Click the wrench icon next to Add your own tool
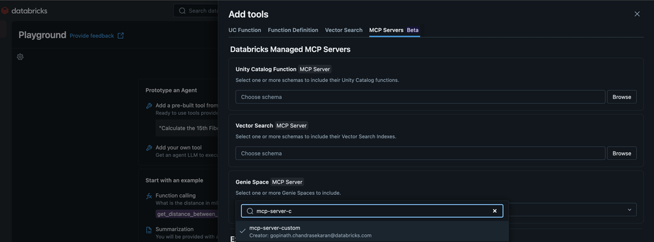Image resolution: width=654 pixels, height=242 pixels. (x=149, y=148)
